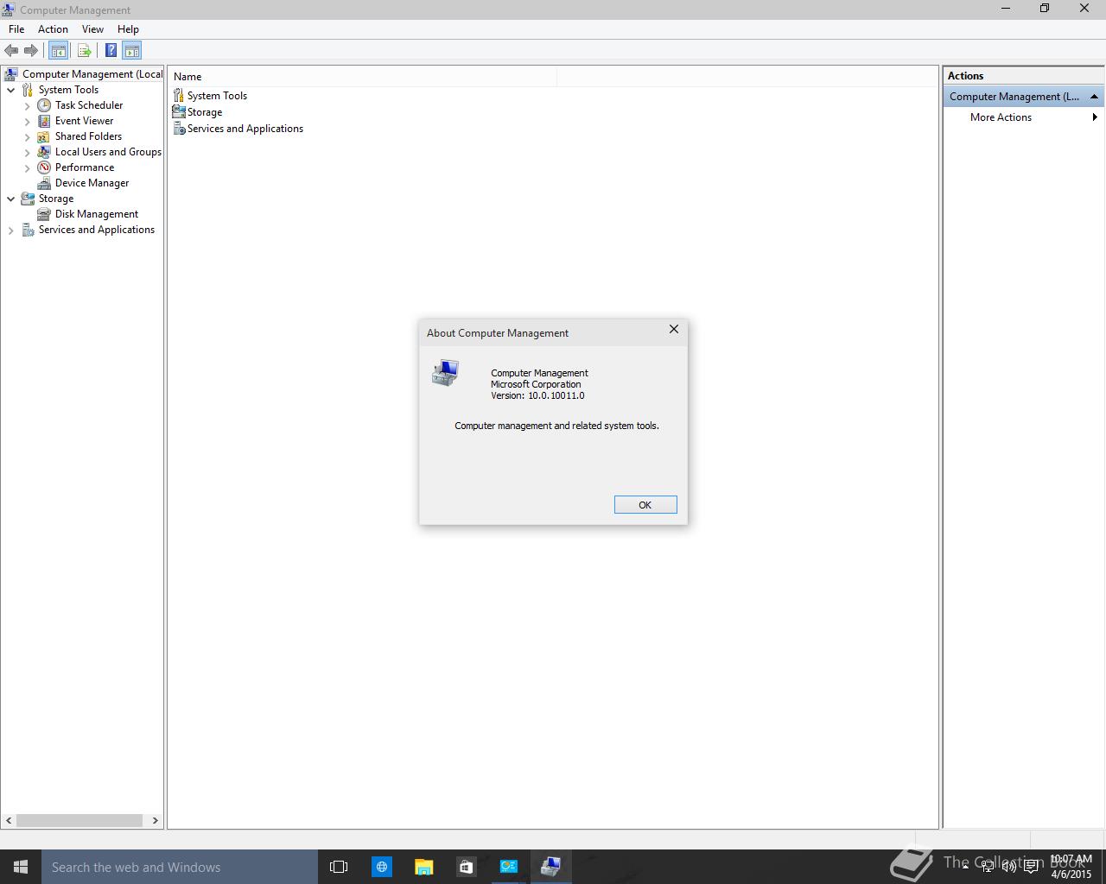Open Help via the blue question-mark icon
Image resolution: width=1106 pixels, height=884 pixels.
click(x=111, y=50)
